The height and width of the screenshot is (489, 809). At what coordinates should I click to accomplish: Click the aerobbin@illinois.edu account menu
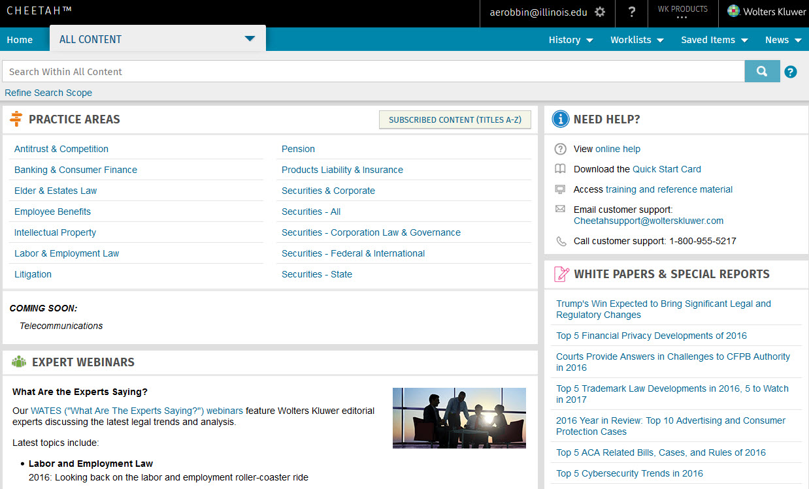coord(538,12)
